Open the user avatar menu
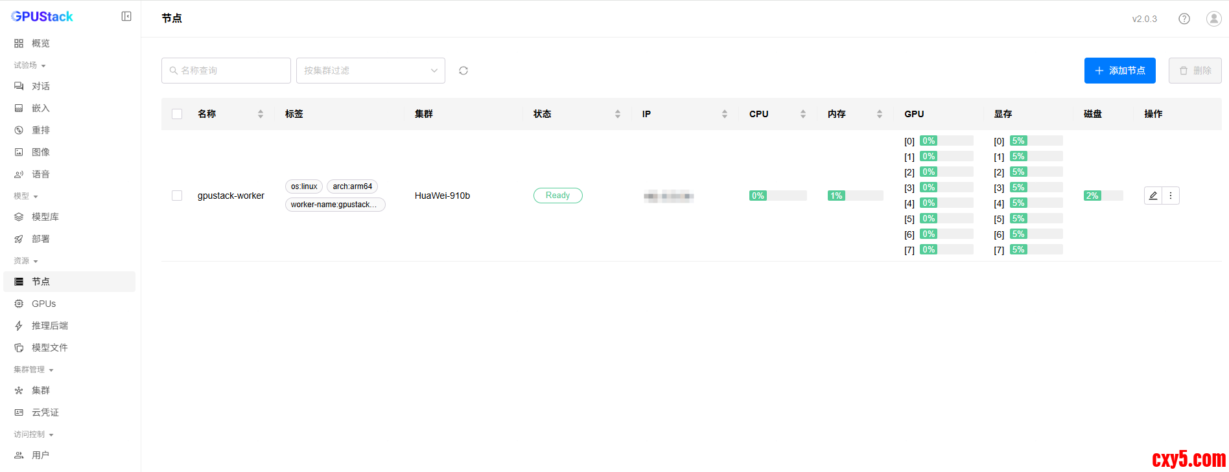This screenshot has height=472, width=1229. coord(1213,19)
